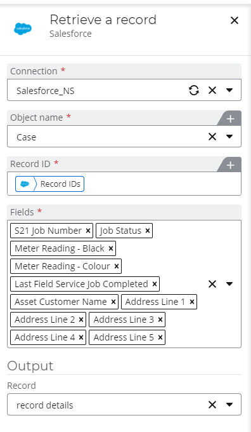Open the Connection dropdown
Image resolution: width=251 pixels, height=432 pixels.
pos(229,90)
